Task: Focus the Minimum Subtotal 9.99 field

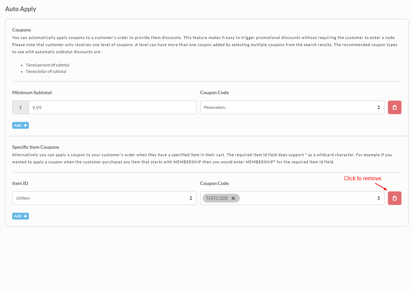Action: pyautogui.click(x=112, y=107)
